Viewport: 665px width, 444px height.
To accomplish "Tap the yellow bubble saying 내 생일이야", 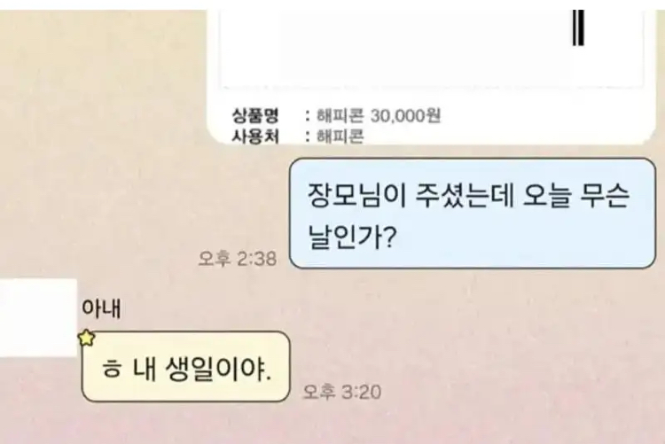I will click(x=185, y=367).
